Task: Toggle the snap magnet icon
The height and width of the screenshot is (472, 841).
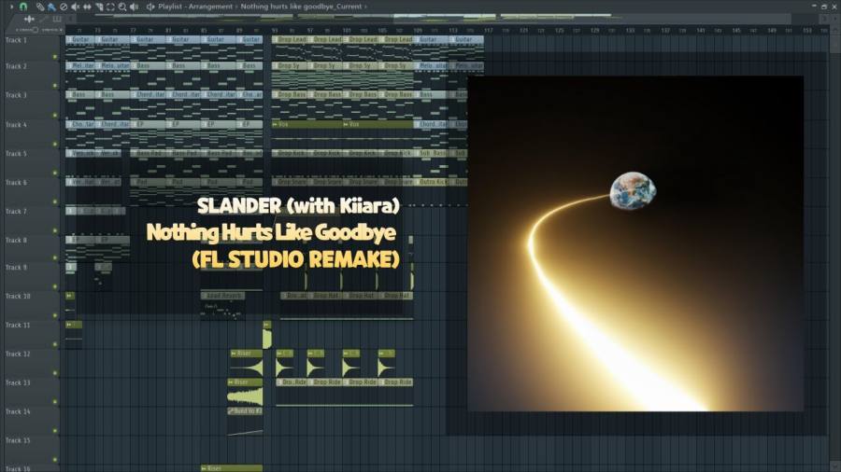Action: point(23,7)
